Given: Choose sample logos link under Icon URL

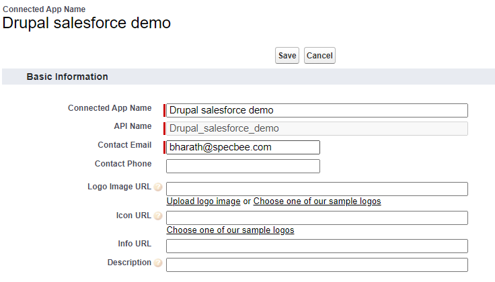Looking at the screenshot, I should point(230,230).
